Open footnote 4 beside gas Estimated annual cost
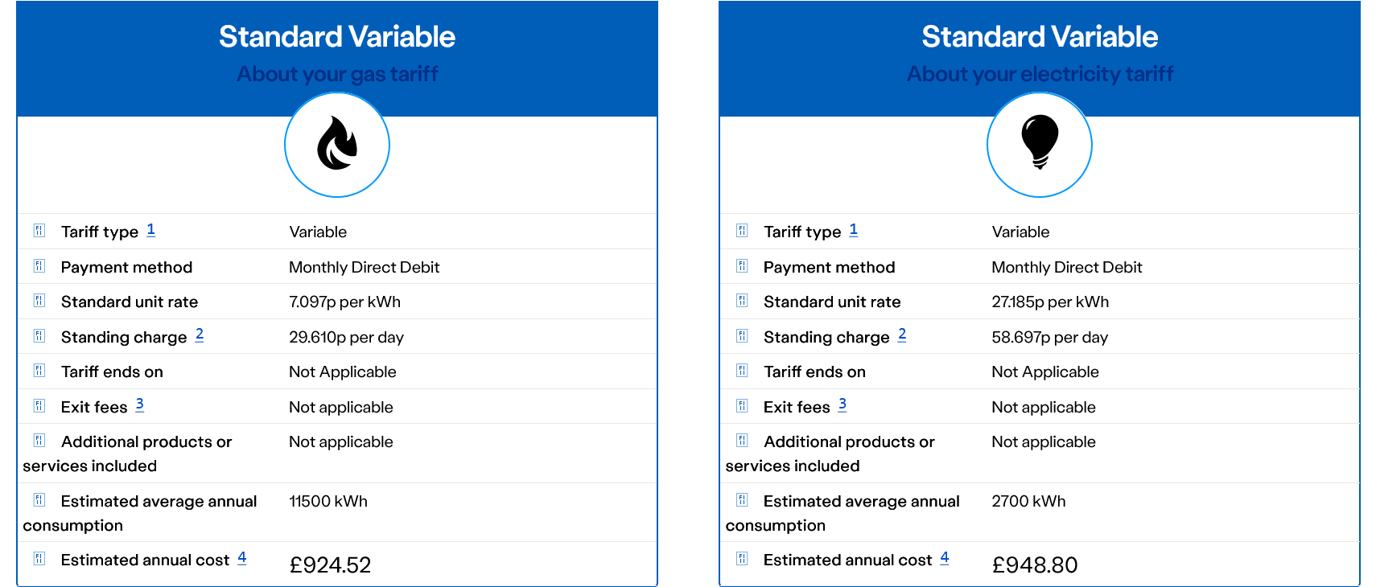The height and width of the screenshot is (587, 1376). [x=241, y=557]
